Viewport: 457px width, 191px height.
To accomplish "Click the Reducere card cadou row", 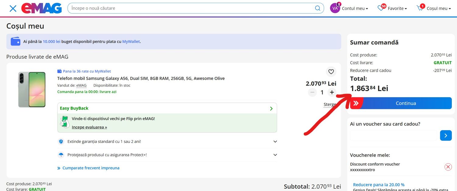I will (x=401, y=70).
